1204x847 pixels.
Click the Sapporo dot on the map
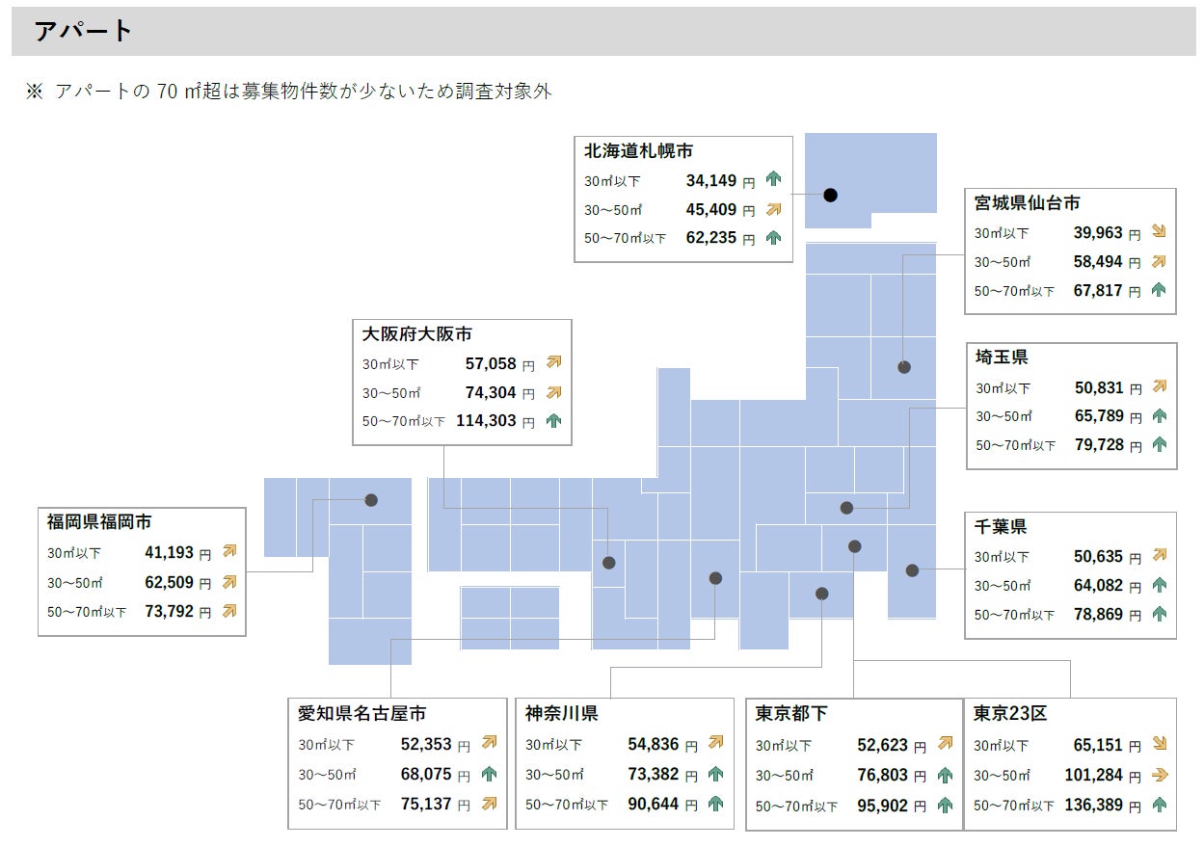click(831, 196)
